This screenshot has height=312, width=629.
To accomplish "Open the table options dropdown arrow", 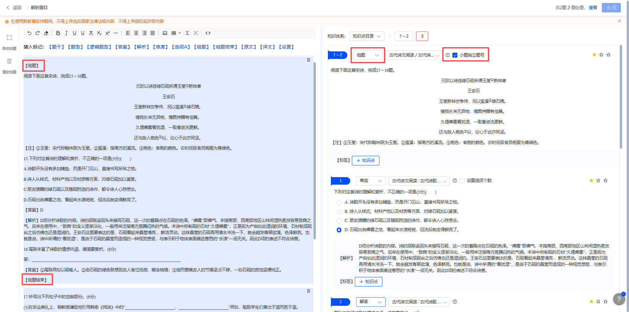I will coord(180,33).
